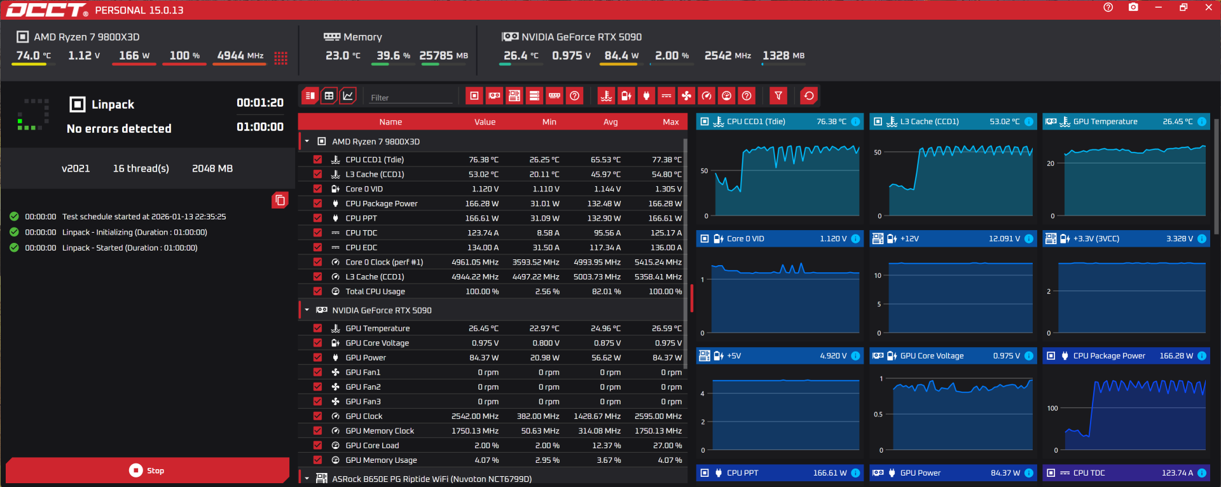Viewport: 1221px width, 487px height.
Task: Click the reset min/max statistics icon
Action: point(809,96)
